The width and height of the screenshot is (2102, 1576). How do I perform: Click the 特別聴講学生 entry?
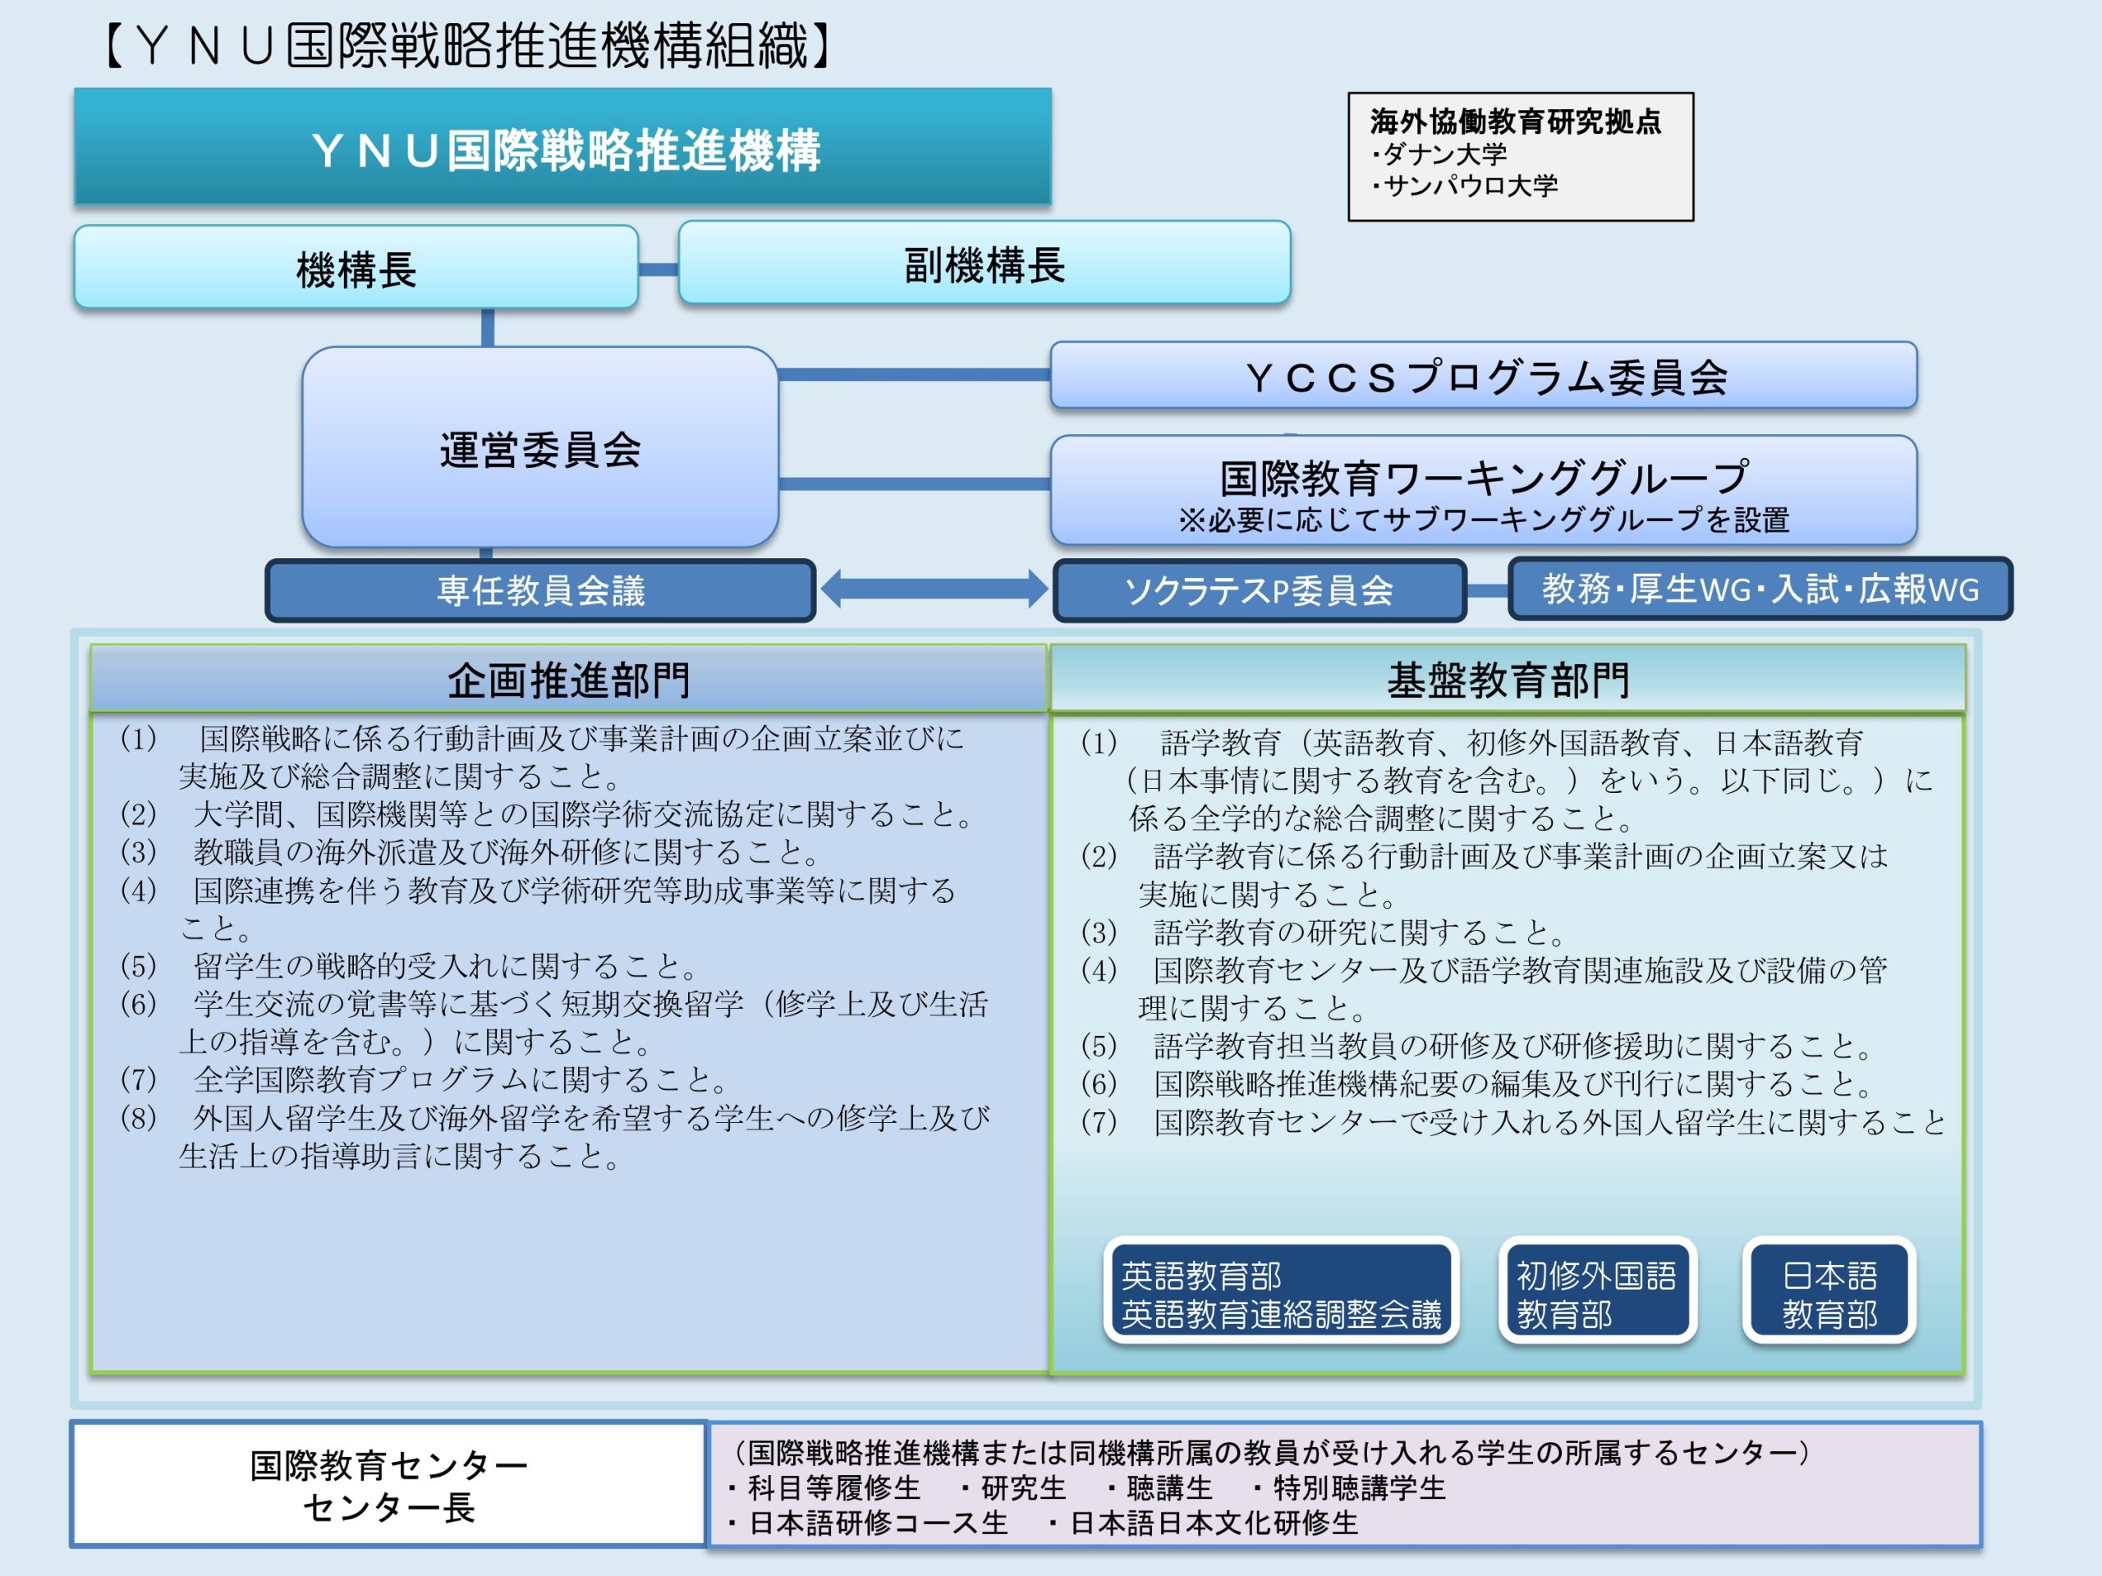(1347, 1487)
